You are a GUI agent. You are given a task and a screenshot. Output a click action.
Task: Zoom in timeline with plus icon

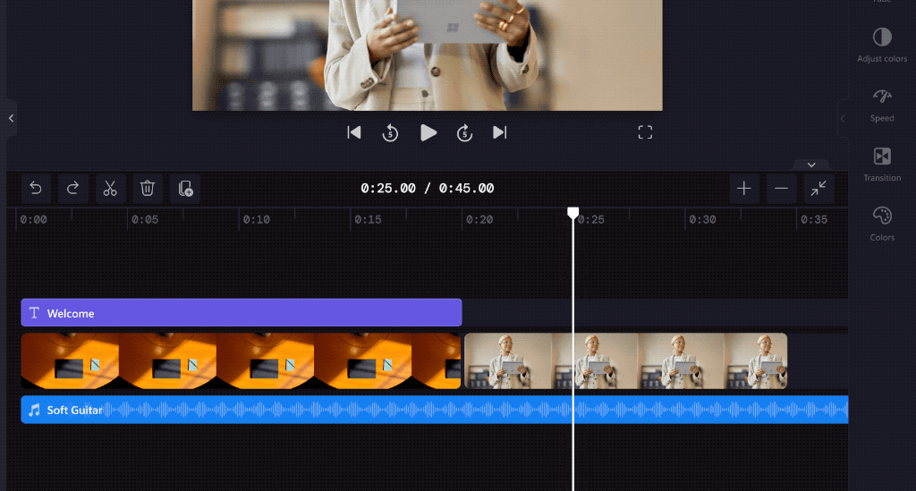click(x=743, y=188)
